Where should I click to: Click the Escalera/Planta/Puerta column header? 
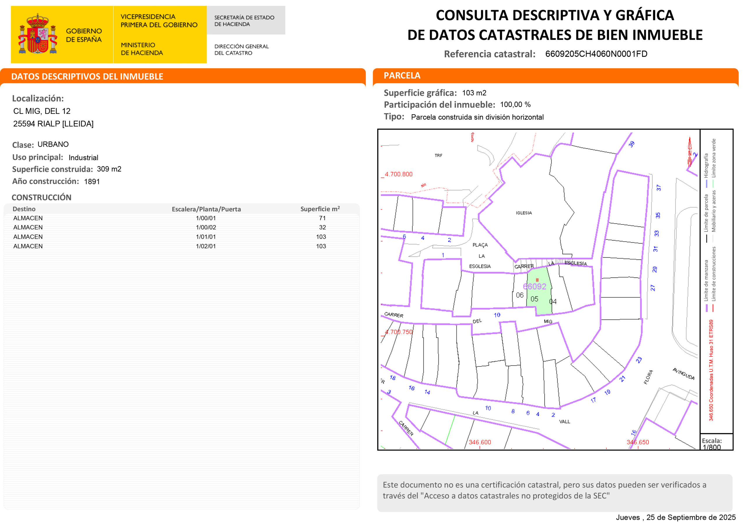click(x=206, y=209)
